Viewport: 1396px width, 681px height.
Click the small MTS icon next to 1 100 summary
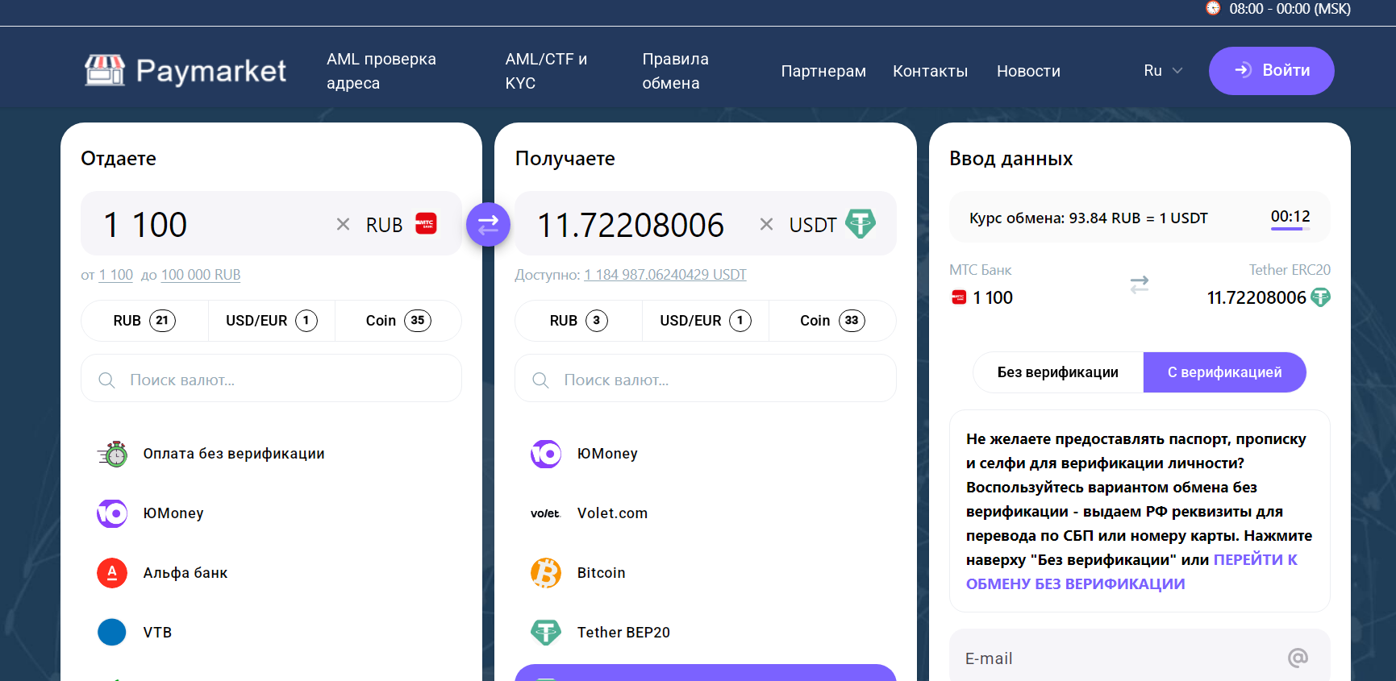959,297
